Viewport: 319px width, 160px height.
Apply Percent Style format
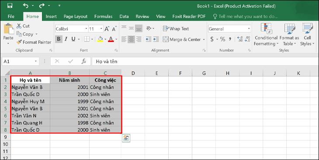[222, 39]
